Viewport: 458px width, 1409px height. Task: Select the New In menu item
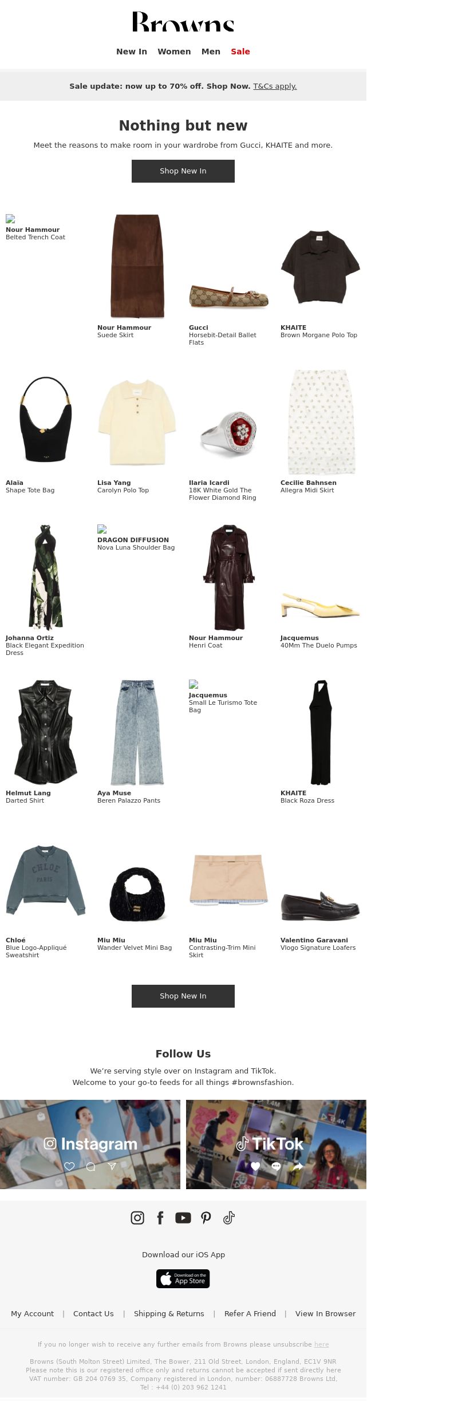click(x=132, y=52)
